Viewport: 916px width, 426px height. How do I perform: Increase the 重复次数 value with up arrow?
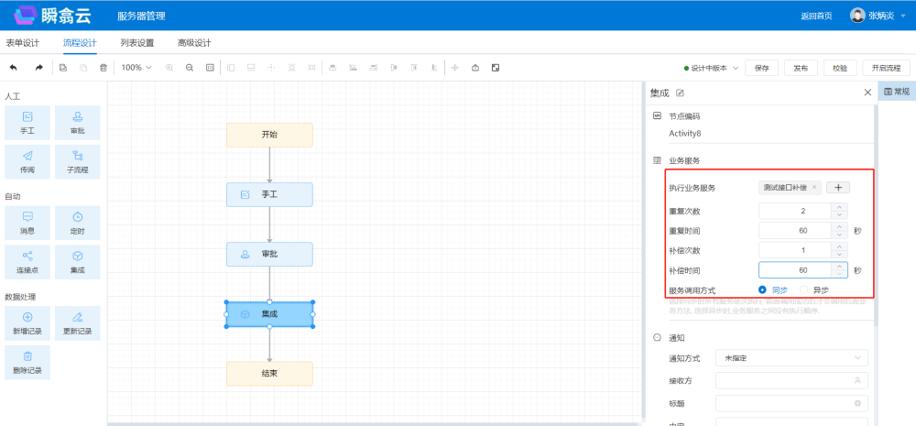(839, 207)
